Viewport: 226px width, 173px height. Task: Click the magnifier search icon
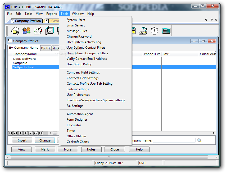[199, 140]
